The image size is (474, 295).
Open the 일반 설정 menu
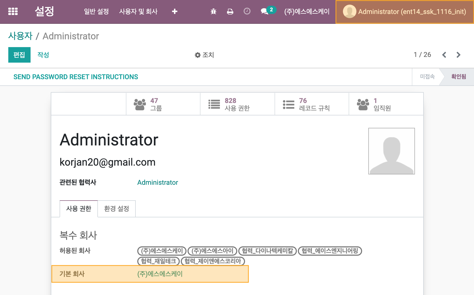point(96,11)
